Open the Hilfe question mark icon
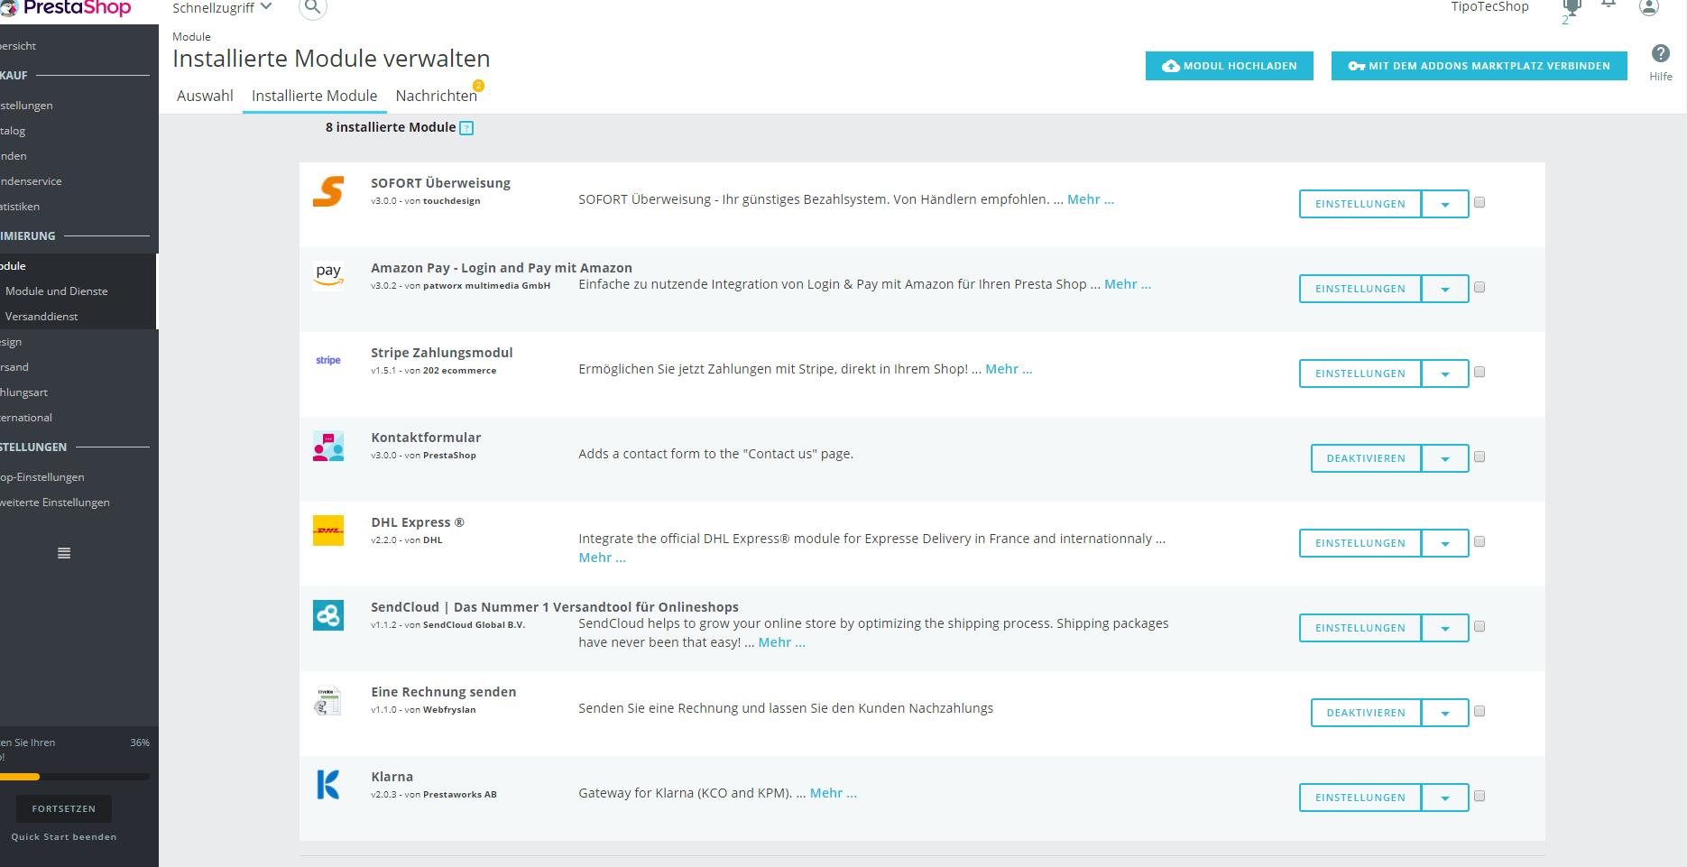Image resolution: width=1687 pixels, height=867 pixels. click(x=1661, y=53)
